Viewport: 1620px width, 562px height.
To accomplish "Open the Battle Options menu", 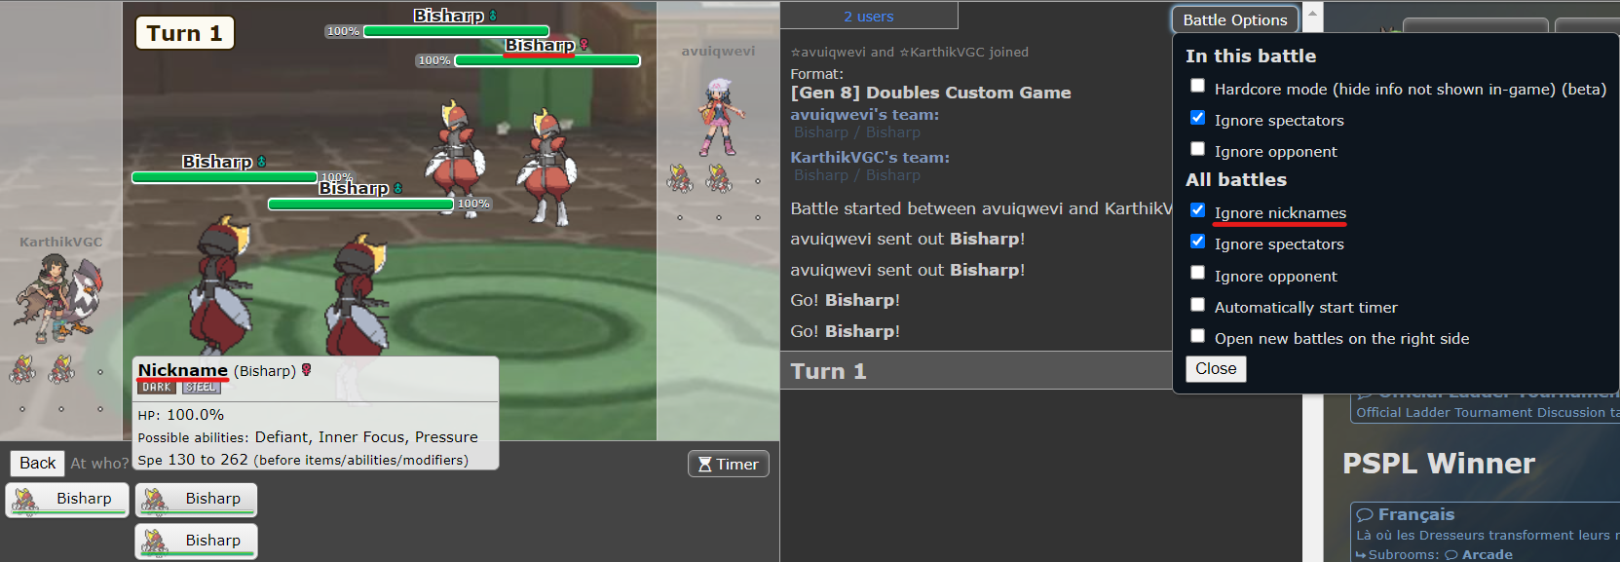I will (x=1234, y=19).
